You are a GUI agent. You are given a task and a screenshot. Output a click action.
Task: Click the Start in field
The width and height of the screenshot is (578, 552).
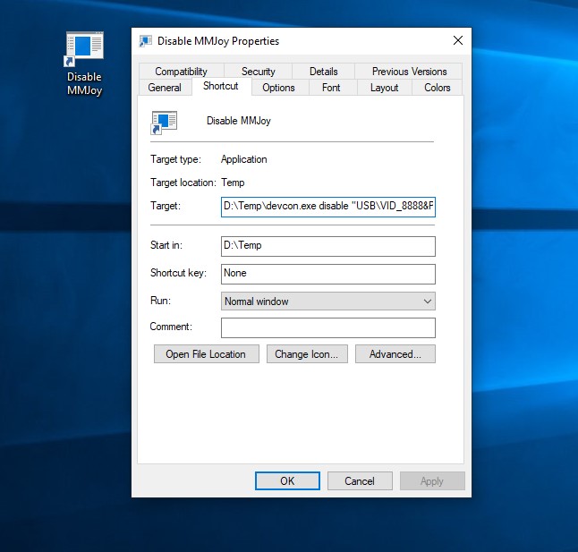[x=328, y=246]
